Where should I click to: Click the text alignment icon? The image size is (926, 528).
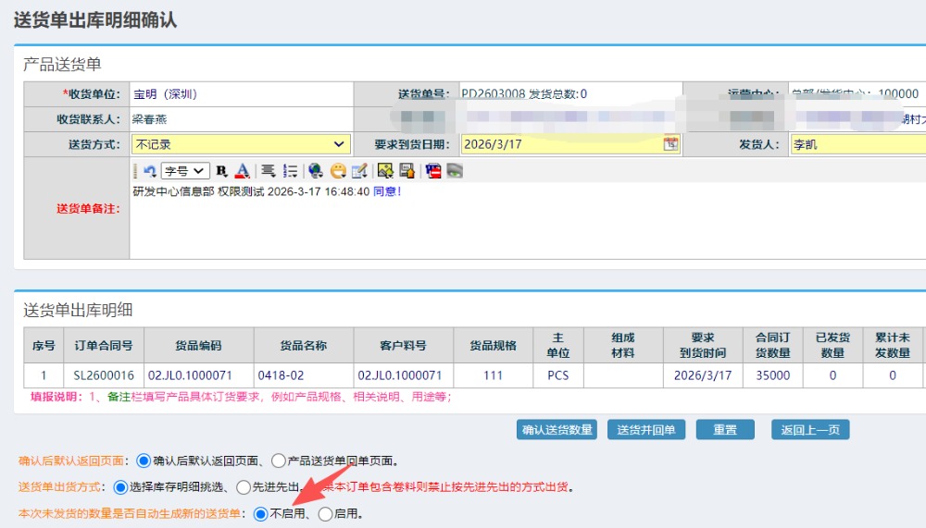[268, 171]
